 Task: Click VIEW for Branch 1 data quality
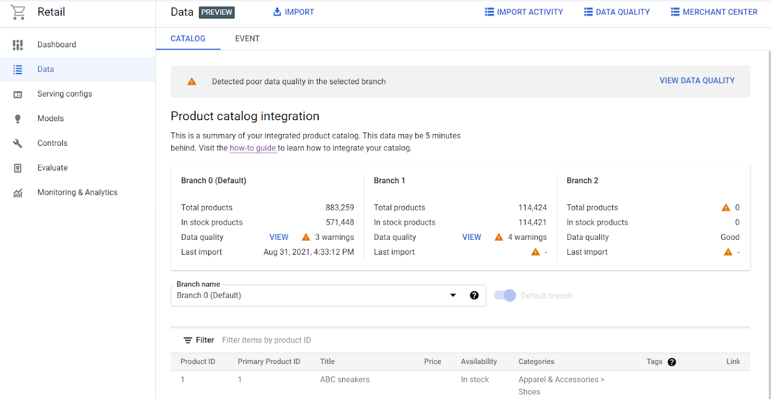tap(472, 237)
